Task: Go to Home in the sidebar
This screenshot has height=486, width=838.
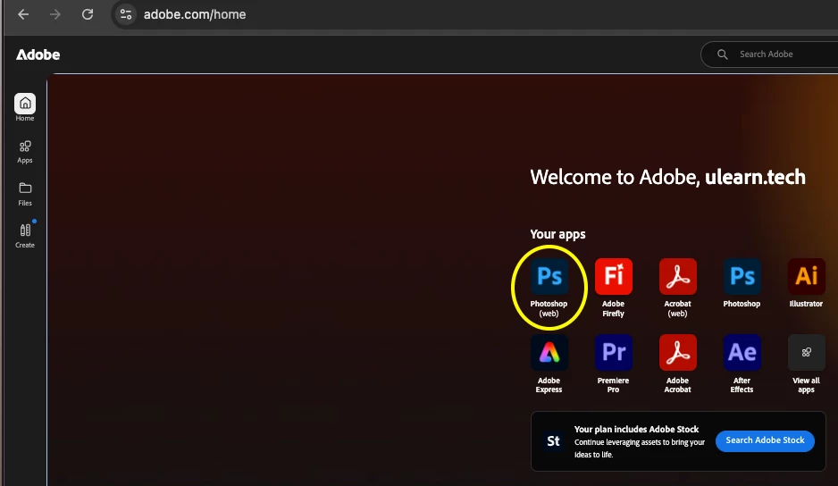Action: click(x=25, y=107)
